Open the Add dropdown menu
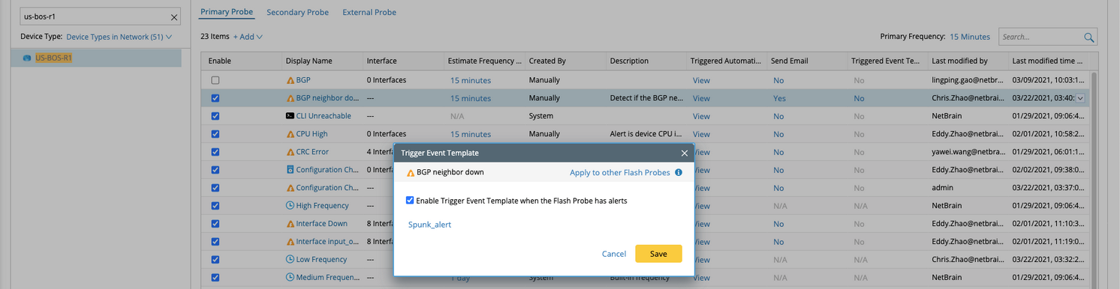The height and width of the screenshot is (289, 1120). pyautogui.click(x=248, y=37)
